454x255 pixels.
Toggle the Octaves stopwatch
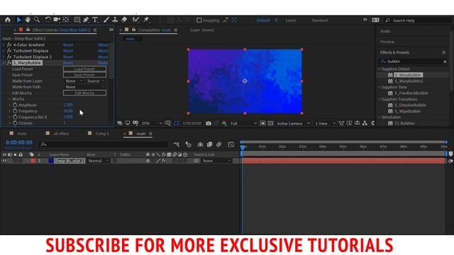pyautogui.click(x=15, y=123)
